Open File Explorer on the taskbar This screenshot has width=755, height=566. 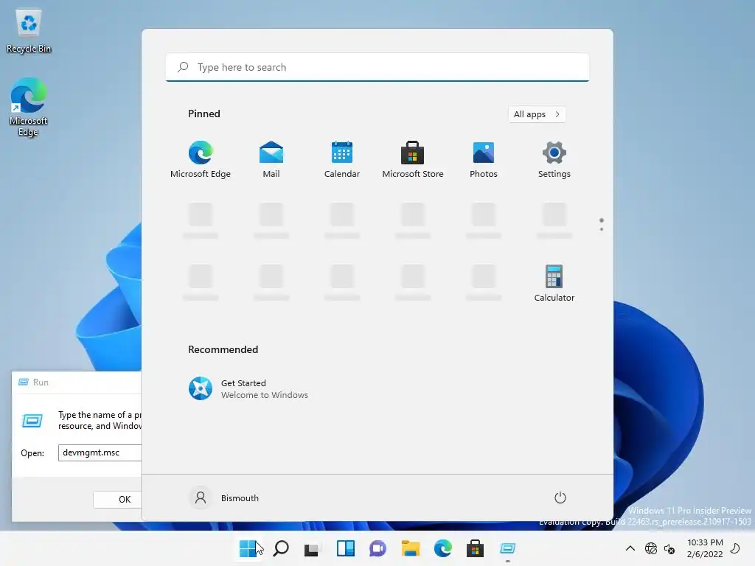point(410,548)
